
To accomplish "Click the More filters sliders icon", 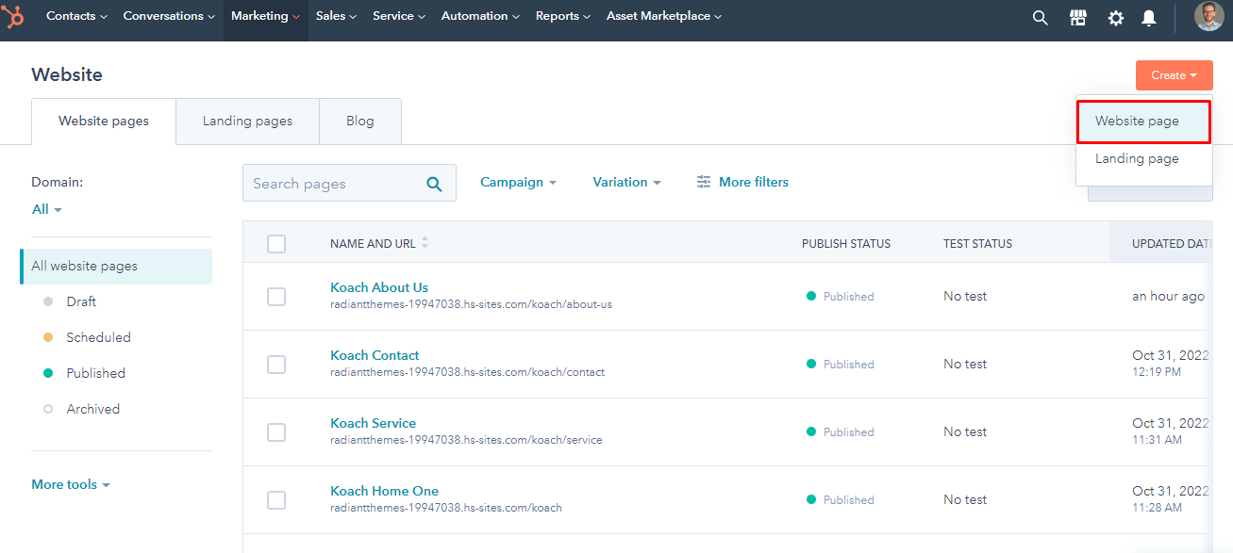I will click(704, 182).
